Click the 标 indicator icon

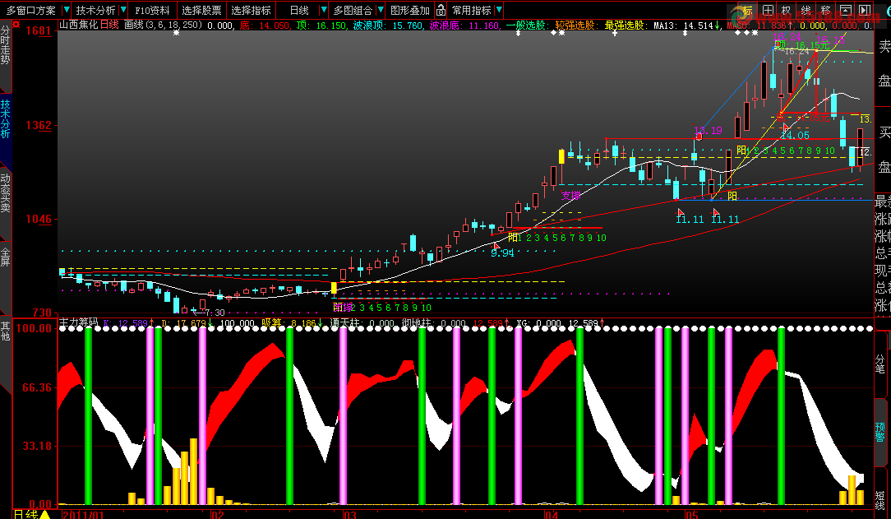pyautogui.click(x=748, y=10)
